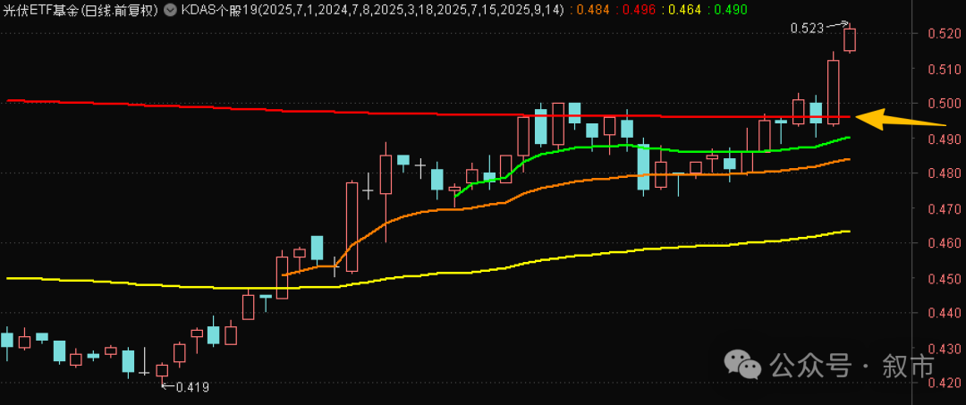
Task: Click the 0.510 price axis label
Action: (x=945, y=68)
